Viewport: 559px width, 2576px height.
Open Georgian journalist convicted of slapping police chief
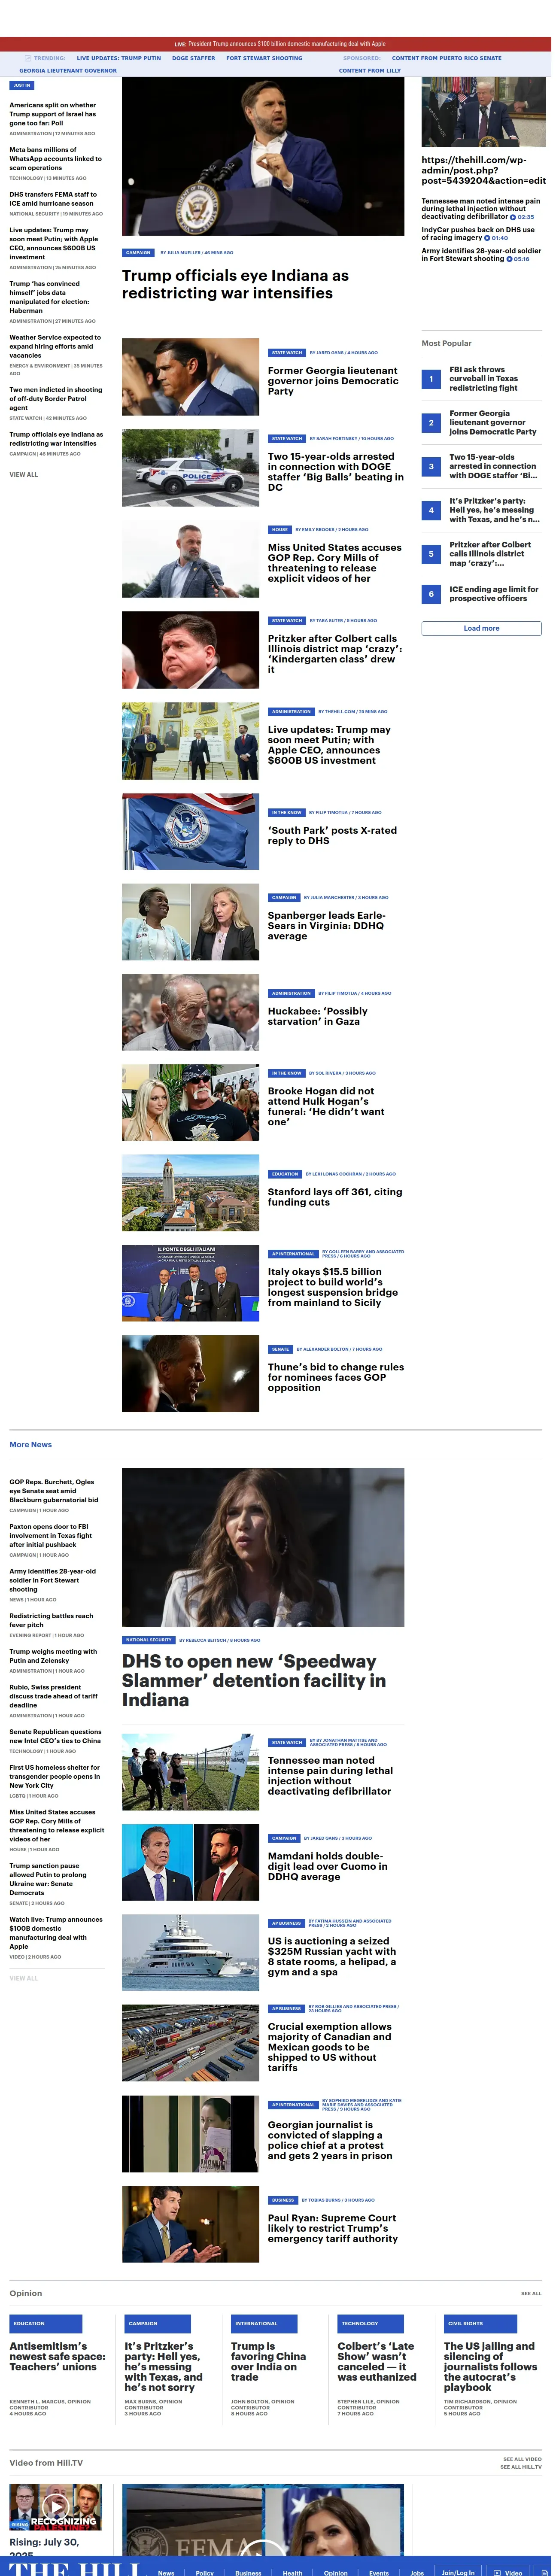pos(330,2139)
